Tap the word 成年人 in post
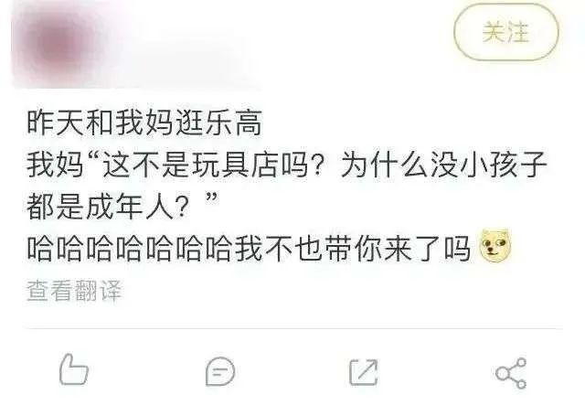 [x=130, y=207]
